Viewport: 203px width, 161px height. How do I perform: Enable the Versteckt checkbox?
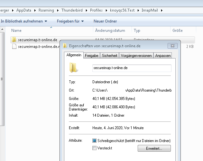[x=94, y=148]
